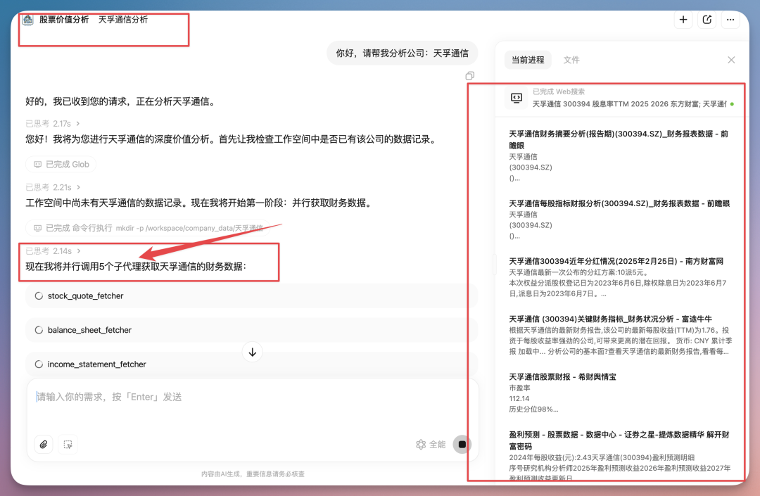Copy the user message using the copy icon
Screen dimensions: 760x496
469,75
